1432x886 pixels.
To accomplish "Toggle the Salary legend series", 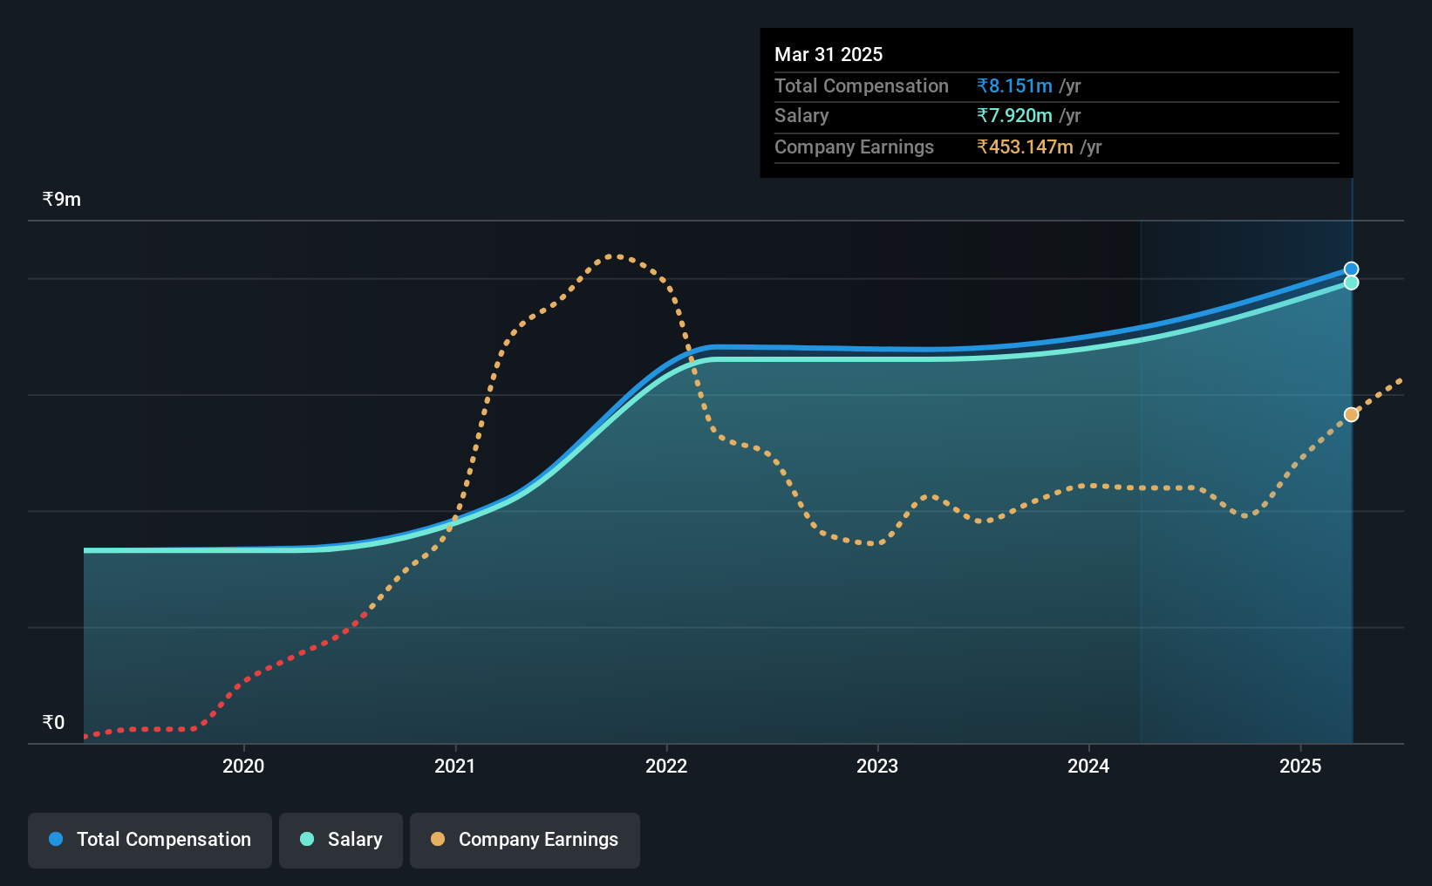I will point(341,840).
